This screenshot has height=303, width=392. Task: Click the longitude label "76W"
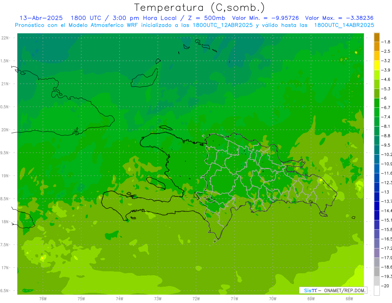point(43,298)
